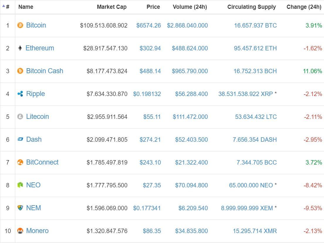Click Ripple volume $56.288.400

click(192, 94)
